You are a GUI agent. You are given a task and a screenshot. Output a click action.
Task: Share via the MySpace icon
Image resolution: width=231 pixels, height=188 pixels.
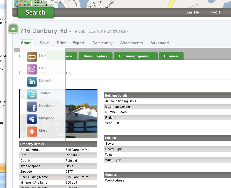[x=32, y=119]
